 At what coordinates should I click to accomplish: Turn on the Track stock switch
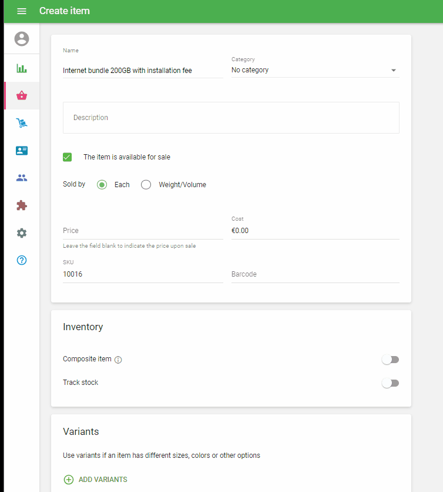click(x=390, y=383)
